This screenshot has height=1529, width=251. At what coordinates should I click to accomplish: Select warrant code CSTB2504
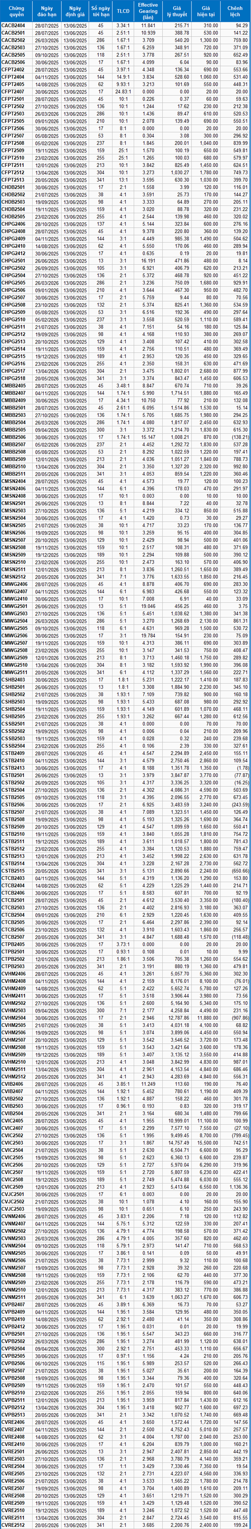tap(13, 789)
